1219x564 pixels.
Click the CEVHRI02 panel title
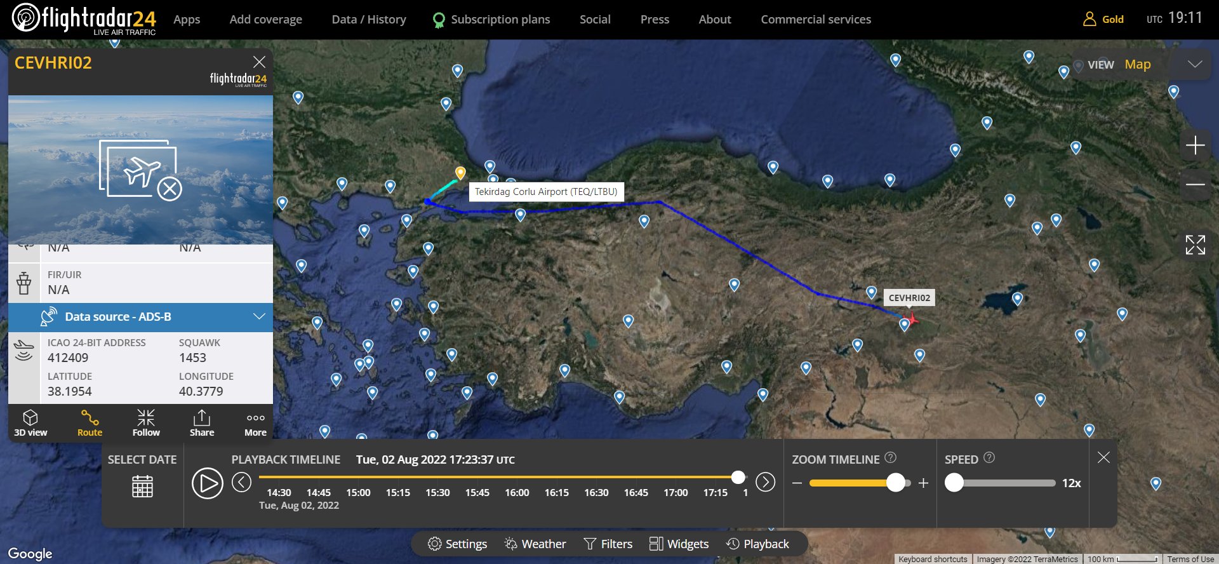53,63
